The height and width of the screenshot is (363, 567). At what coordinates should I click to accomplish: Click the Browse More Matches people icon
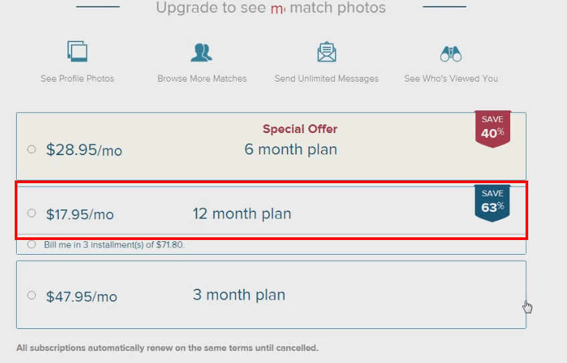point(201,51)
